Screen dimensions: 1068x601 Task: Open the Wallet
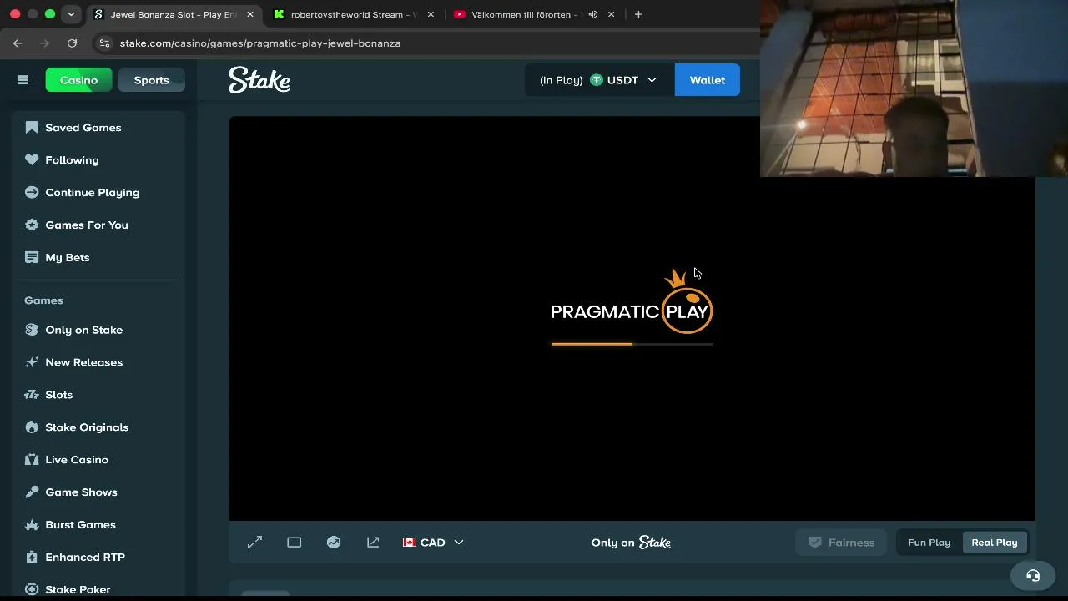[x=707, y=80]
